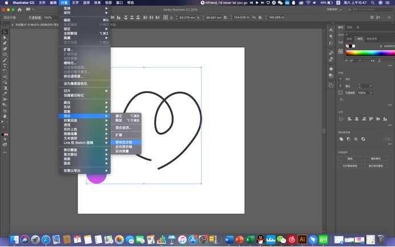Select the Pen tool

tap(5, 43)
